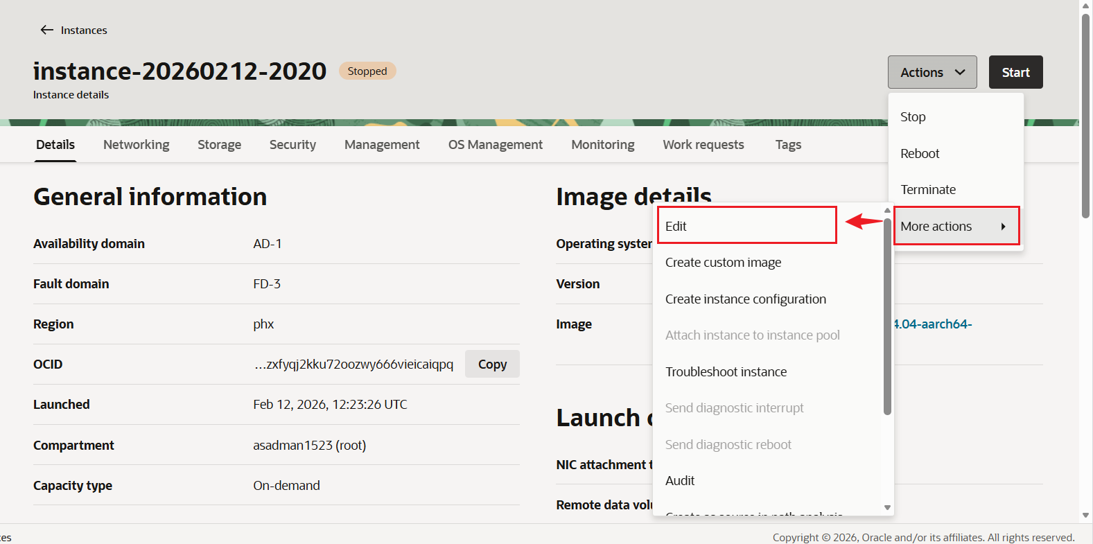Click the image link ending in aarch64-
1093x544 pixels.
point(933,324)
